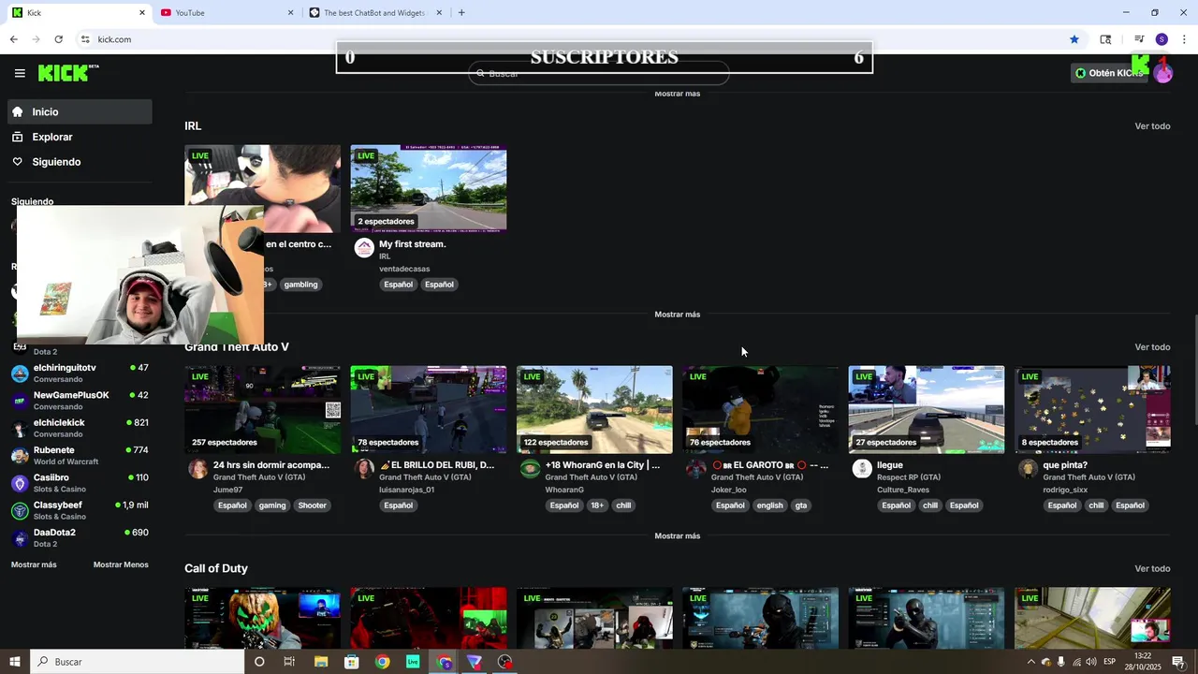The image size is (1198, 674).
Task: Open Windows Start menu
Action: coord(15,662)
